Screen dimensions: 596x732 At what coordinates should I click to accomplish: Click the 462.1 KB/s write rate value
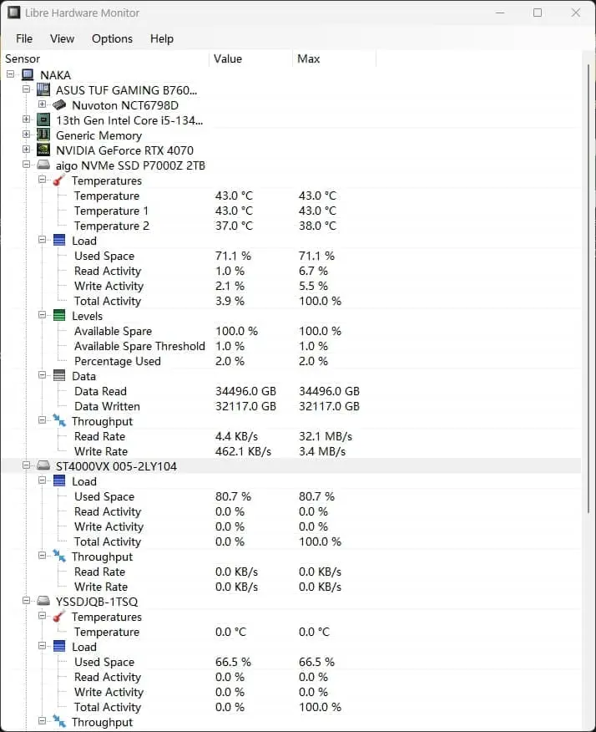243,451
